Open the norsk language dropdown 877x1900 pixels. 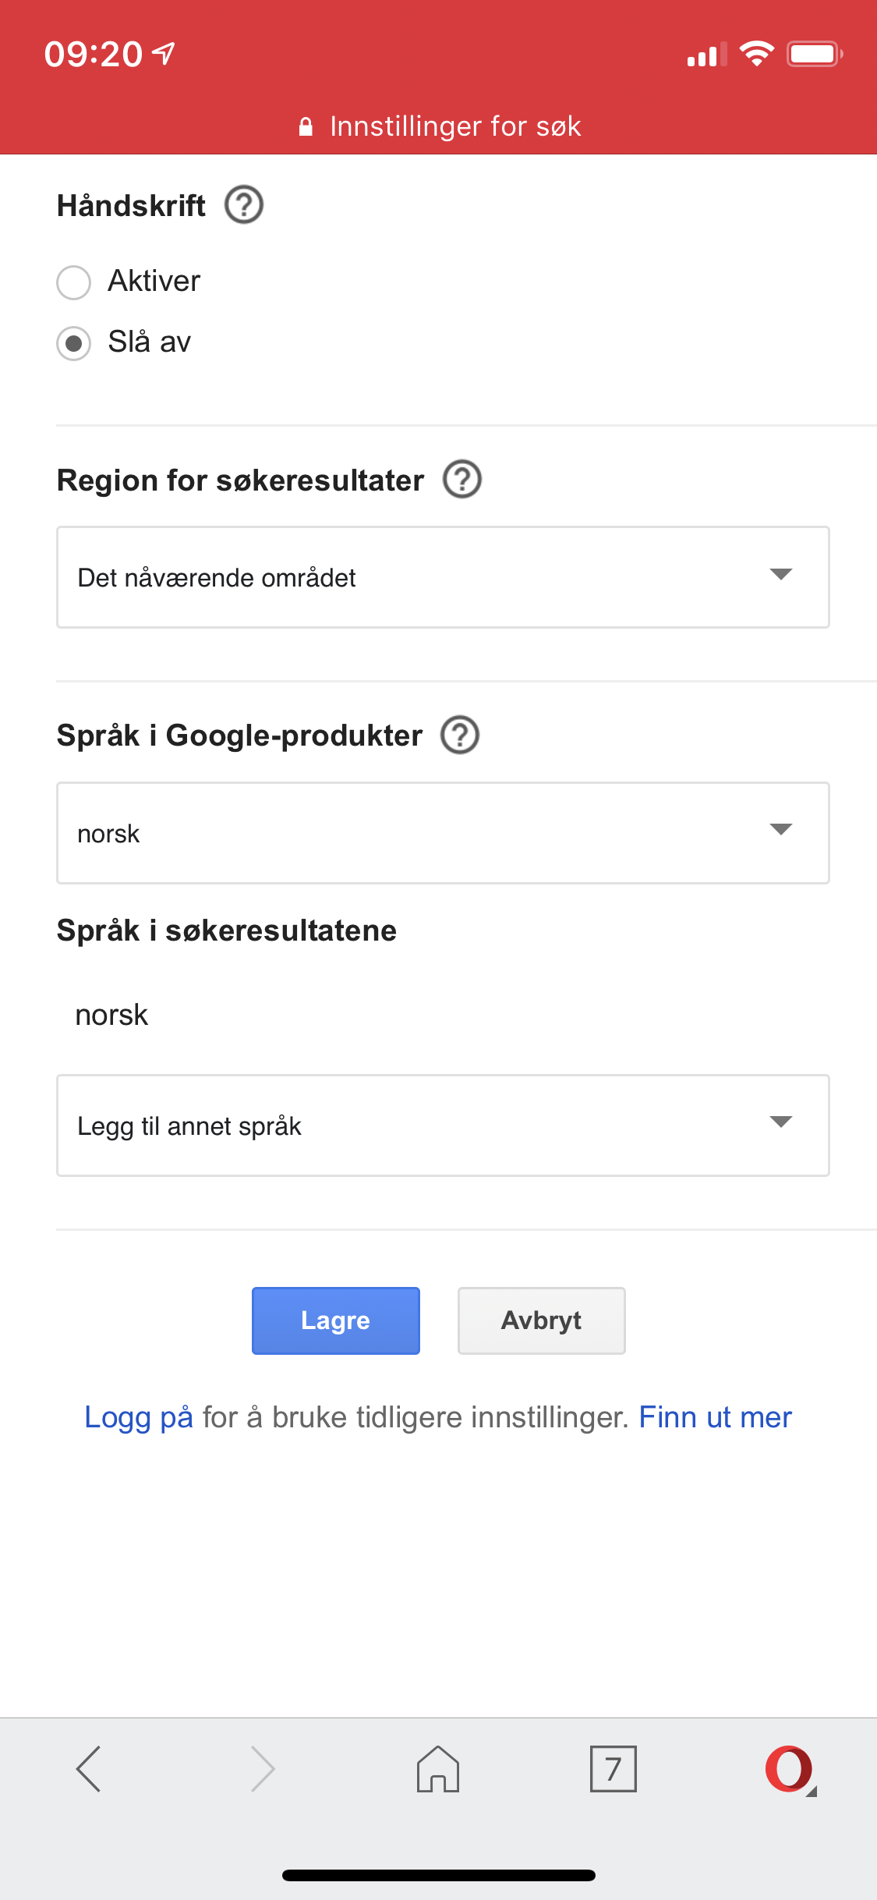pos(443,833)
